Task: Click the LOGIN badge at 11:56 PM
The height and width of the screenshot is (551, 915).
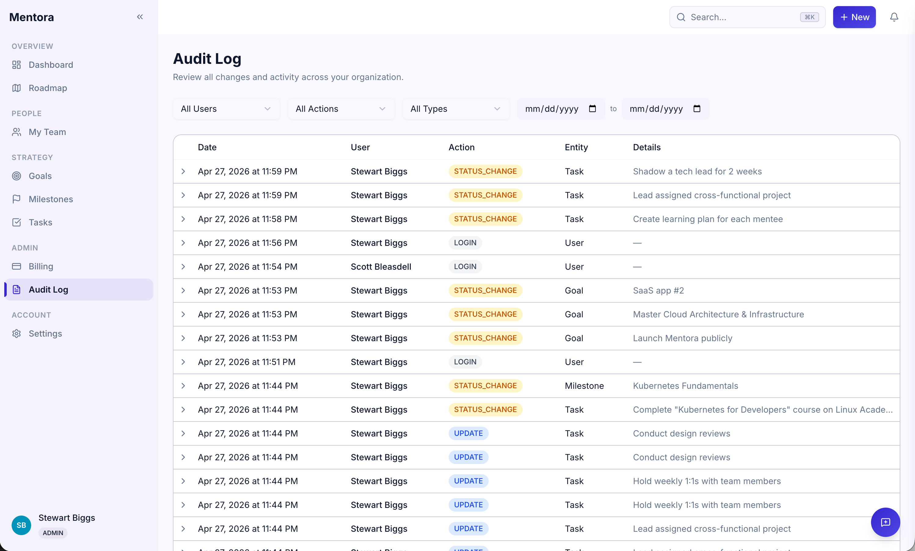Action: coord(465,243)
